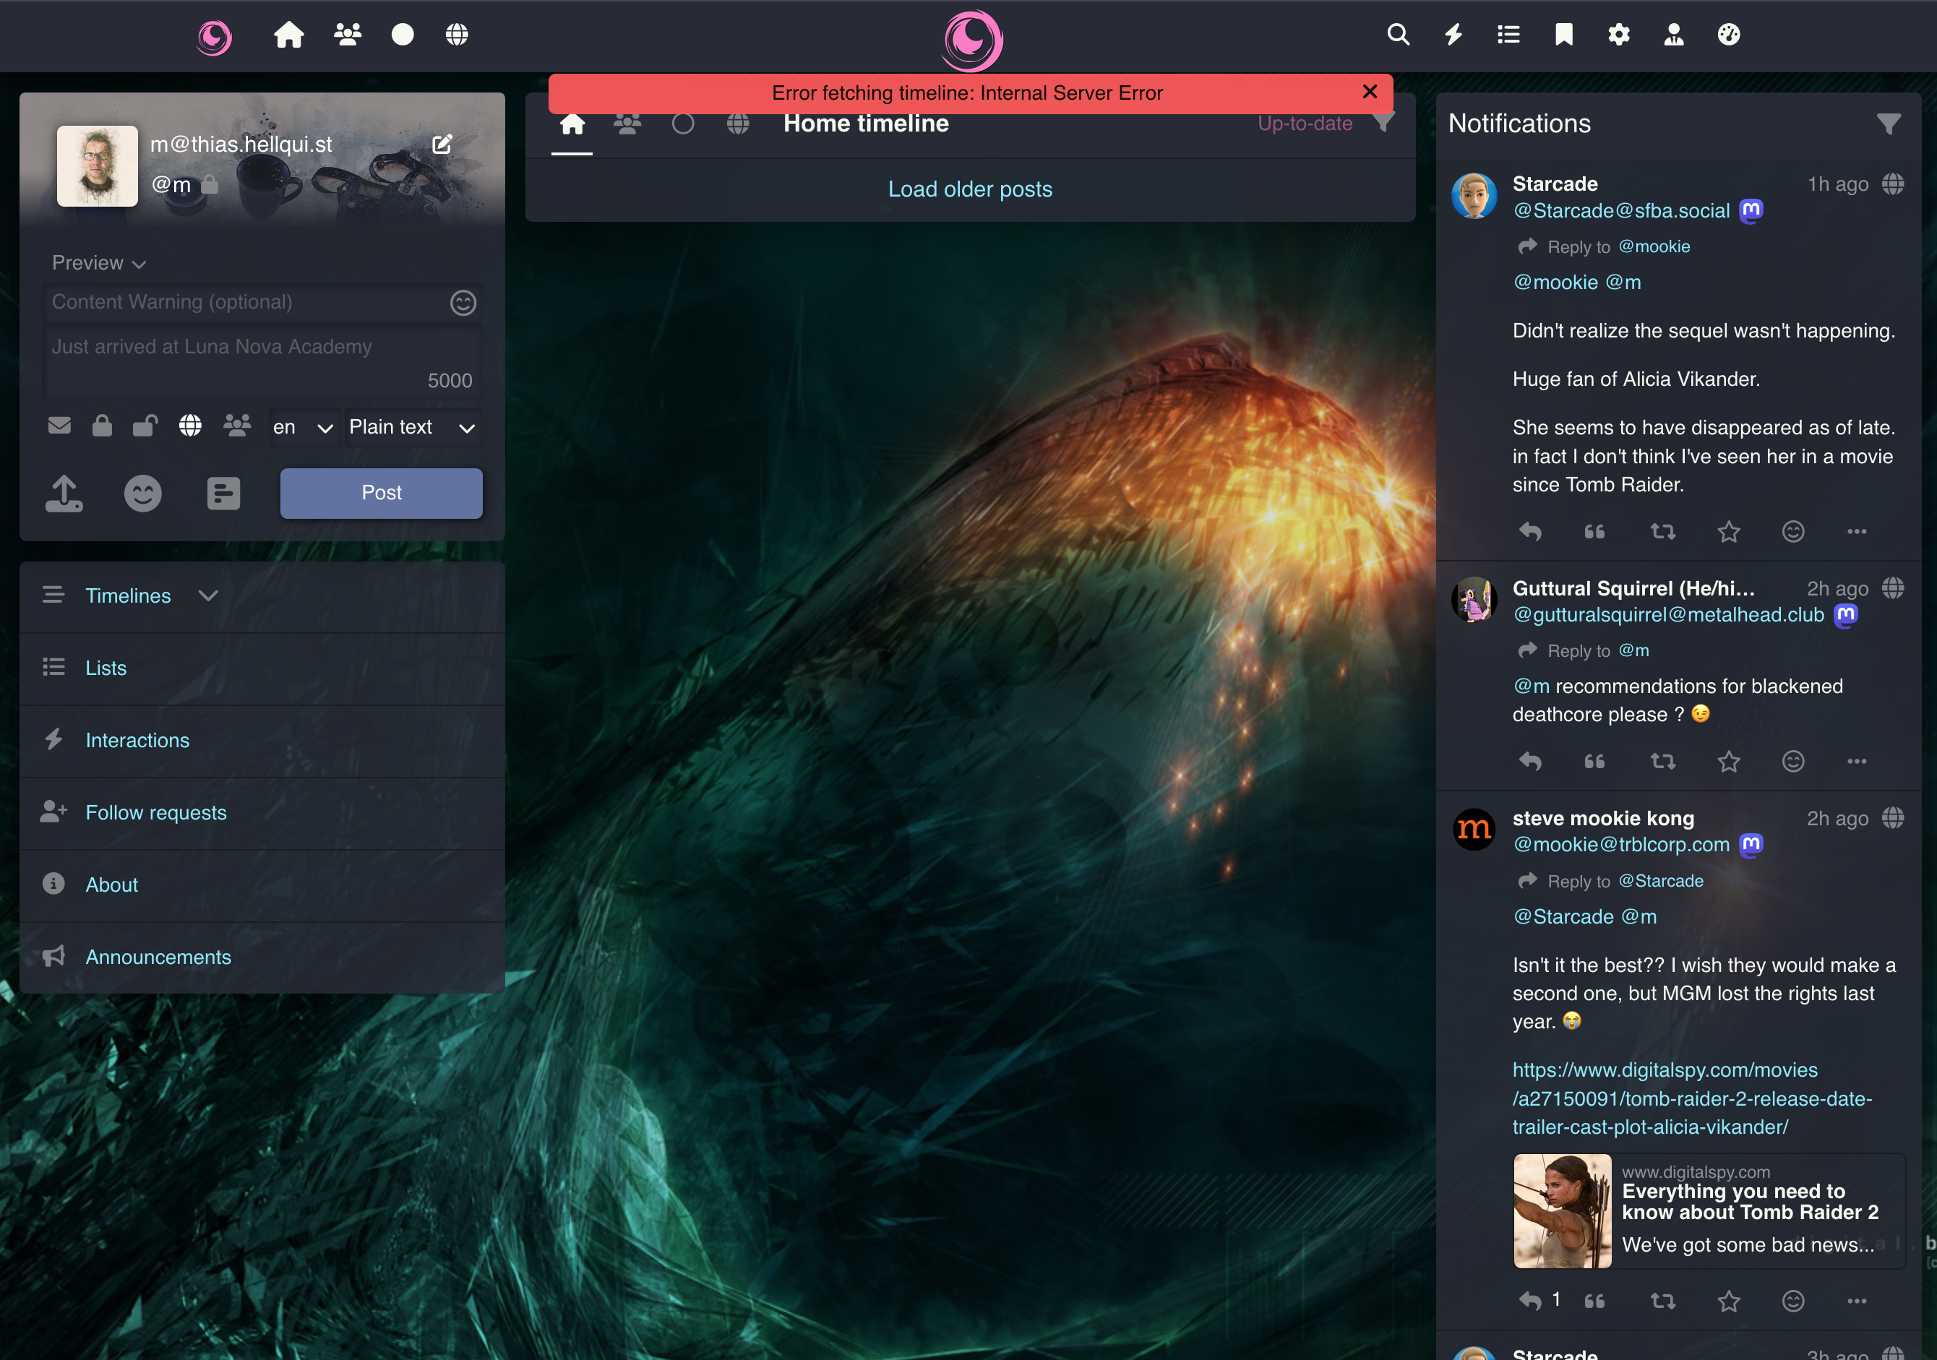The image size is (1937, 1360).
Task: Open @gutturalsquirrel@metalhead.club profile link
Action: click(1668, 615)
